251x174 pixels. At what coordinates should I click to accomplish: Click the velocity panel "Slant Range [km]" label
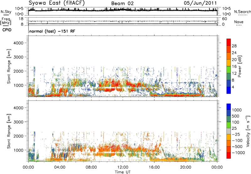[x=9, y=131]
